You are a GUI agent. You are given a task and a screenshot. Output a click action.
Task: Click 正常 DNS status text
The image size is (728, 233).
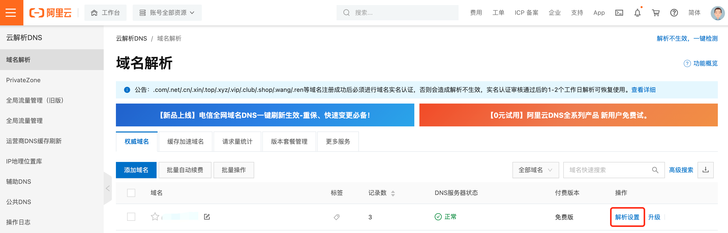tap(450, 217)
